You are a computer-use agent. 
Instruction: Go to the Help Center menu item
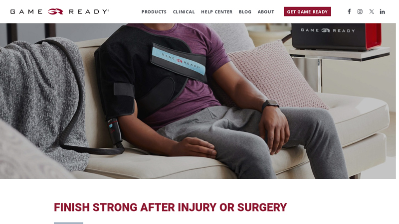[x=216, y=12]
